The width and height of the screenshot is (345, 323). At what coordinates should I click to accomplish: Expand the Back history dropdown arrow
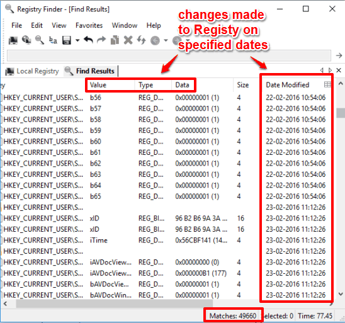click(166, 40)
